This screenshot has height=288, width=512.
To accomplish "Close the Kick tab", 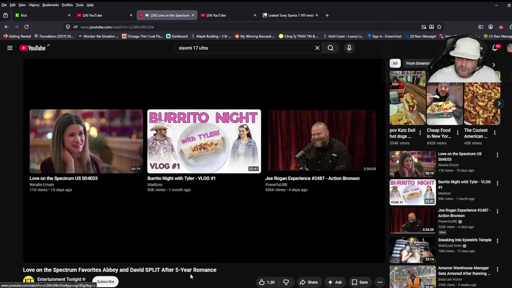I will click(x=69, y=15).
